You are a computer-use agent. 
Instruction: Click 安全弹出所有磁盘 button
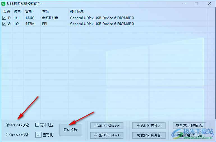(190, 126)
